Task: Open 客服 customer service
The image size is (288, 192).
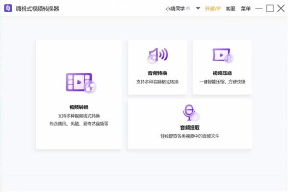Action: pyautogui.click(x=230, y=8)
